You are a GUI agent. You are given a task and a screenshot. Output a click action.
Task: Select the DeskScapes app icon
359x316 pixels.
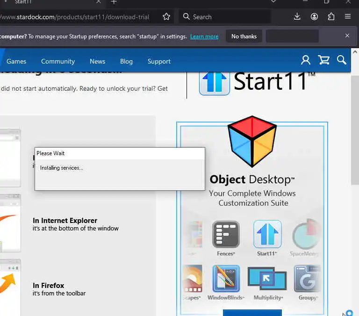click(x=193, y=279)
